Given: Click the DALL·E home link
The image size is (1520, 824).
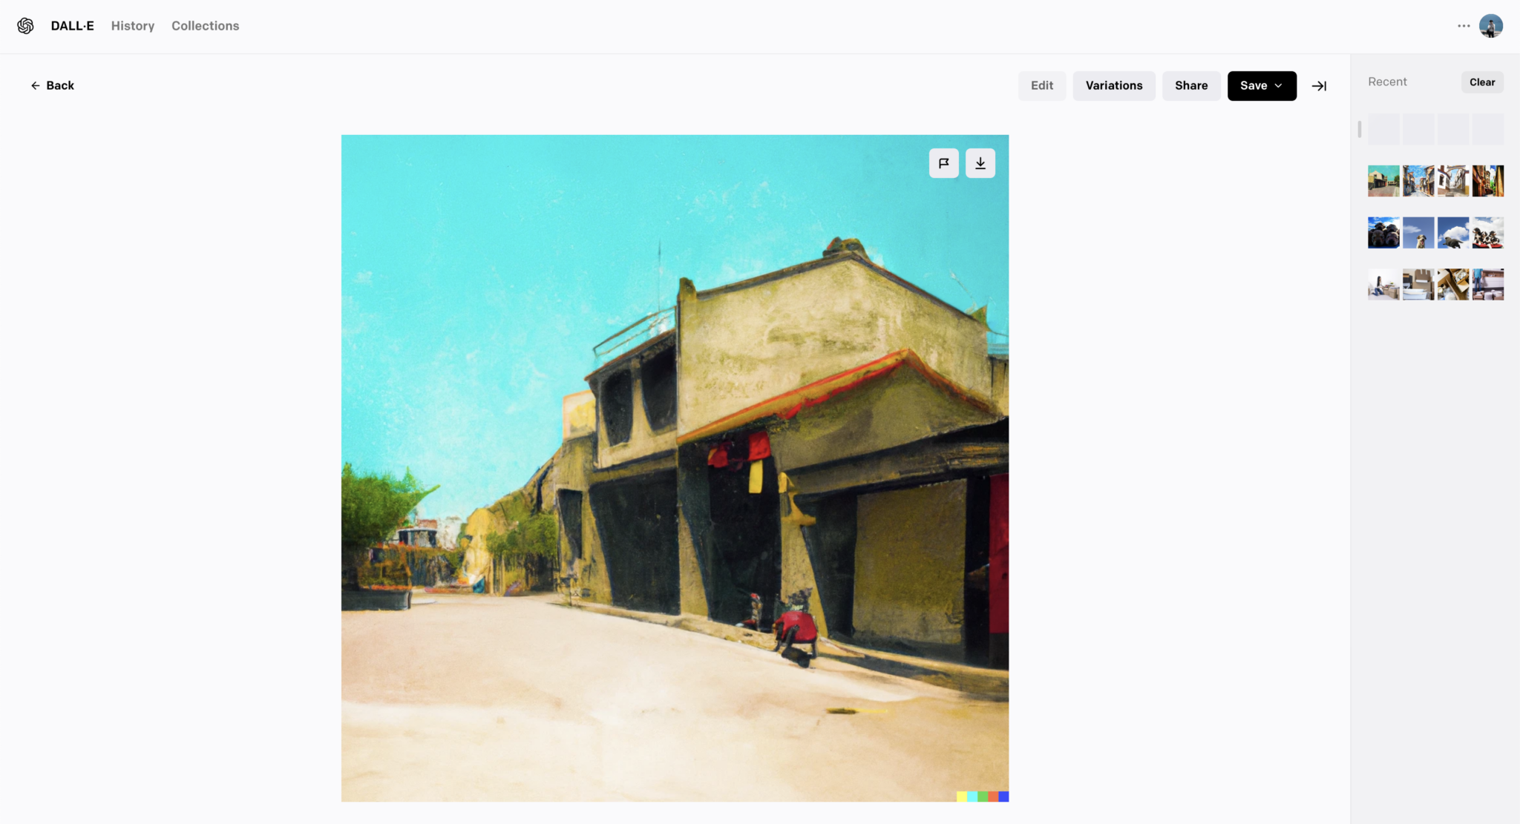Looking at the screenshot, I should tap(72, 26).
